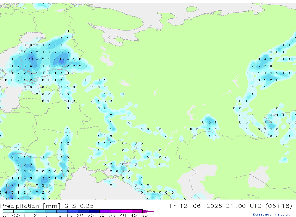Screen dimensions: 296x217
Task: Pick the 20–25 mm dark blue legend box
Action: [x=83, y=211]
